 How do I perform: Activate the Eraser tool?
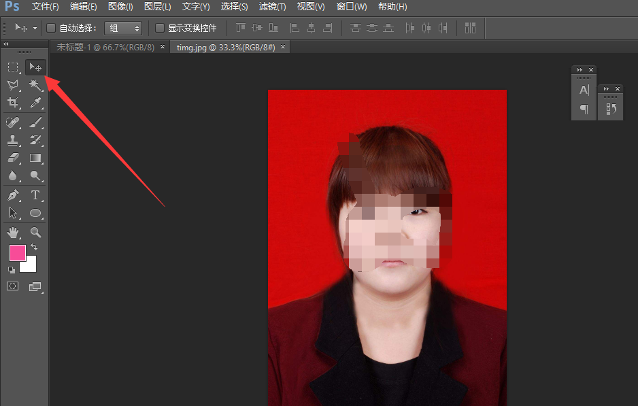[x=13, y=158]
